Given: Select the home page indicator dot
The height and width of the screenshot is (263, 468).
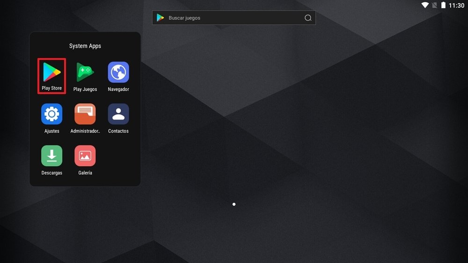Looking at the screenshot, I should tap(234, 204).
